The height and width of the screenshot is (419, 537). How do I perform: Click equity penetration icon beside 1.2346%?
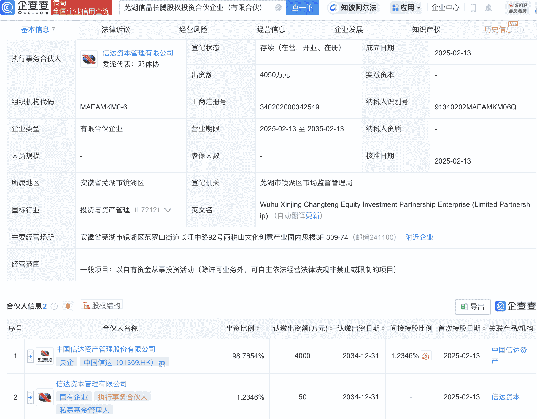[x=425, y=356]
